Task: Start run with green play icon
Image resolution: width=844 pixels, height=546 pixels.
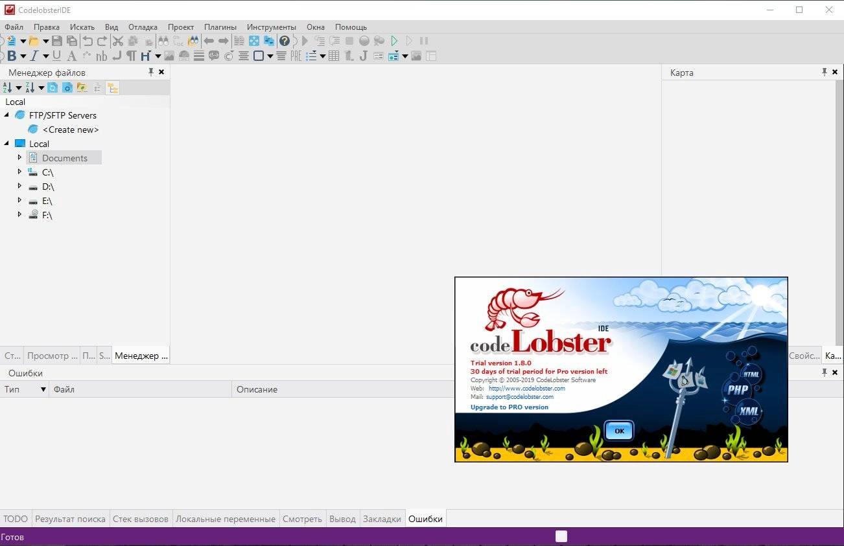Action: click(x=393, y=41)
